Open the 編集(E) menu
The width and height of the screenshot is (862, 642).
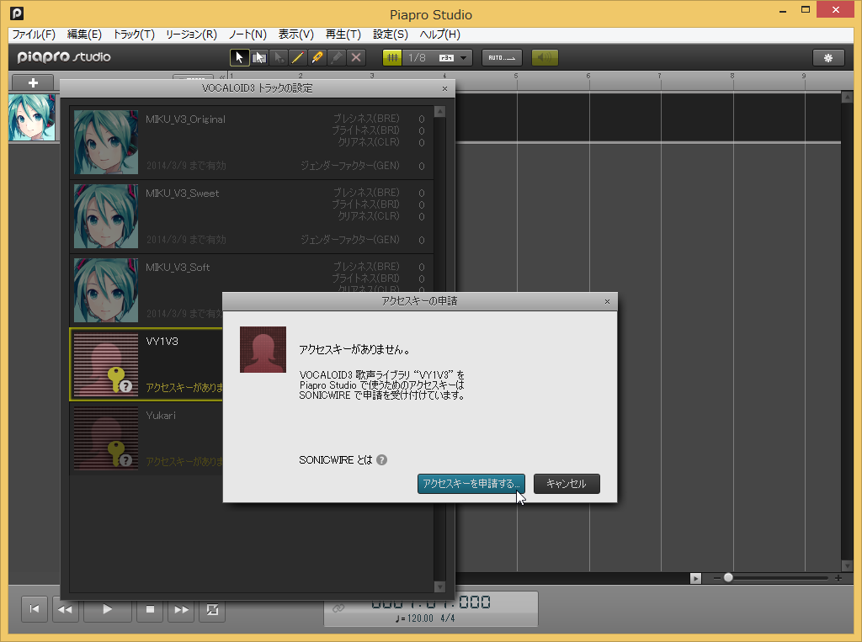point(84,34)
